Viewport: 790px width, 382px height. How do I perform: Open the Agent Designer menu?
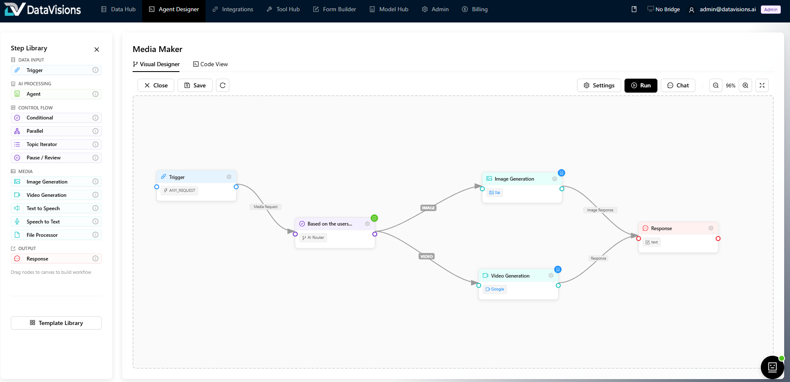(x=174, y=9)
